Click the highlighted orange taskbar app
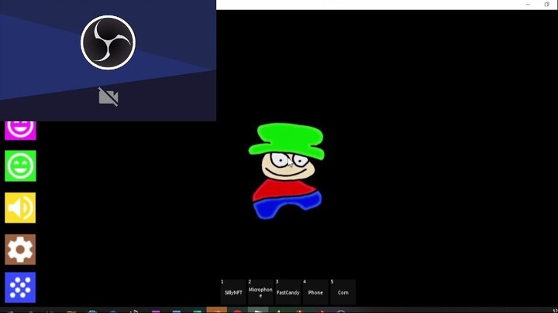 click(x=217, y=310)
